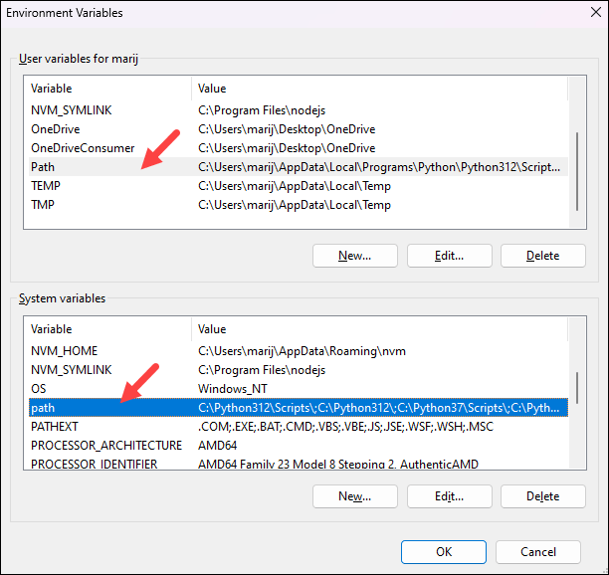Viewport: 609px width, 575px height.
Task: Click New button under System variables
Action: [x=354, y=495]
